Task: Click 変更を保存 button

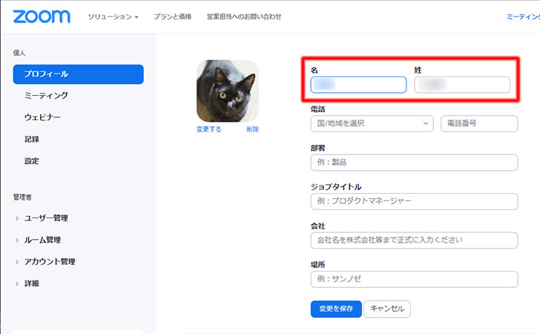Action: (336, 309)
